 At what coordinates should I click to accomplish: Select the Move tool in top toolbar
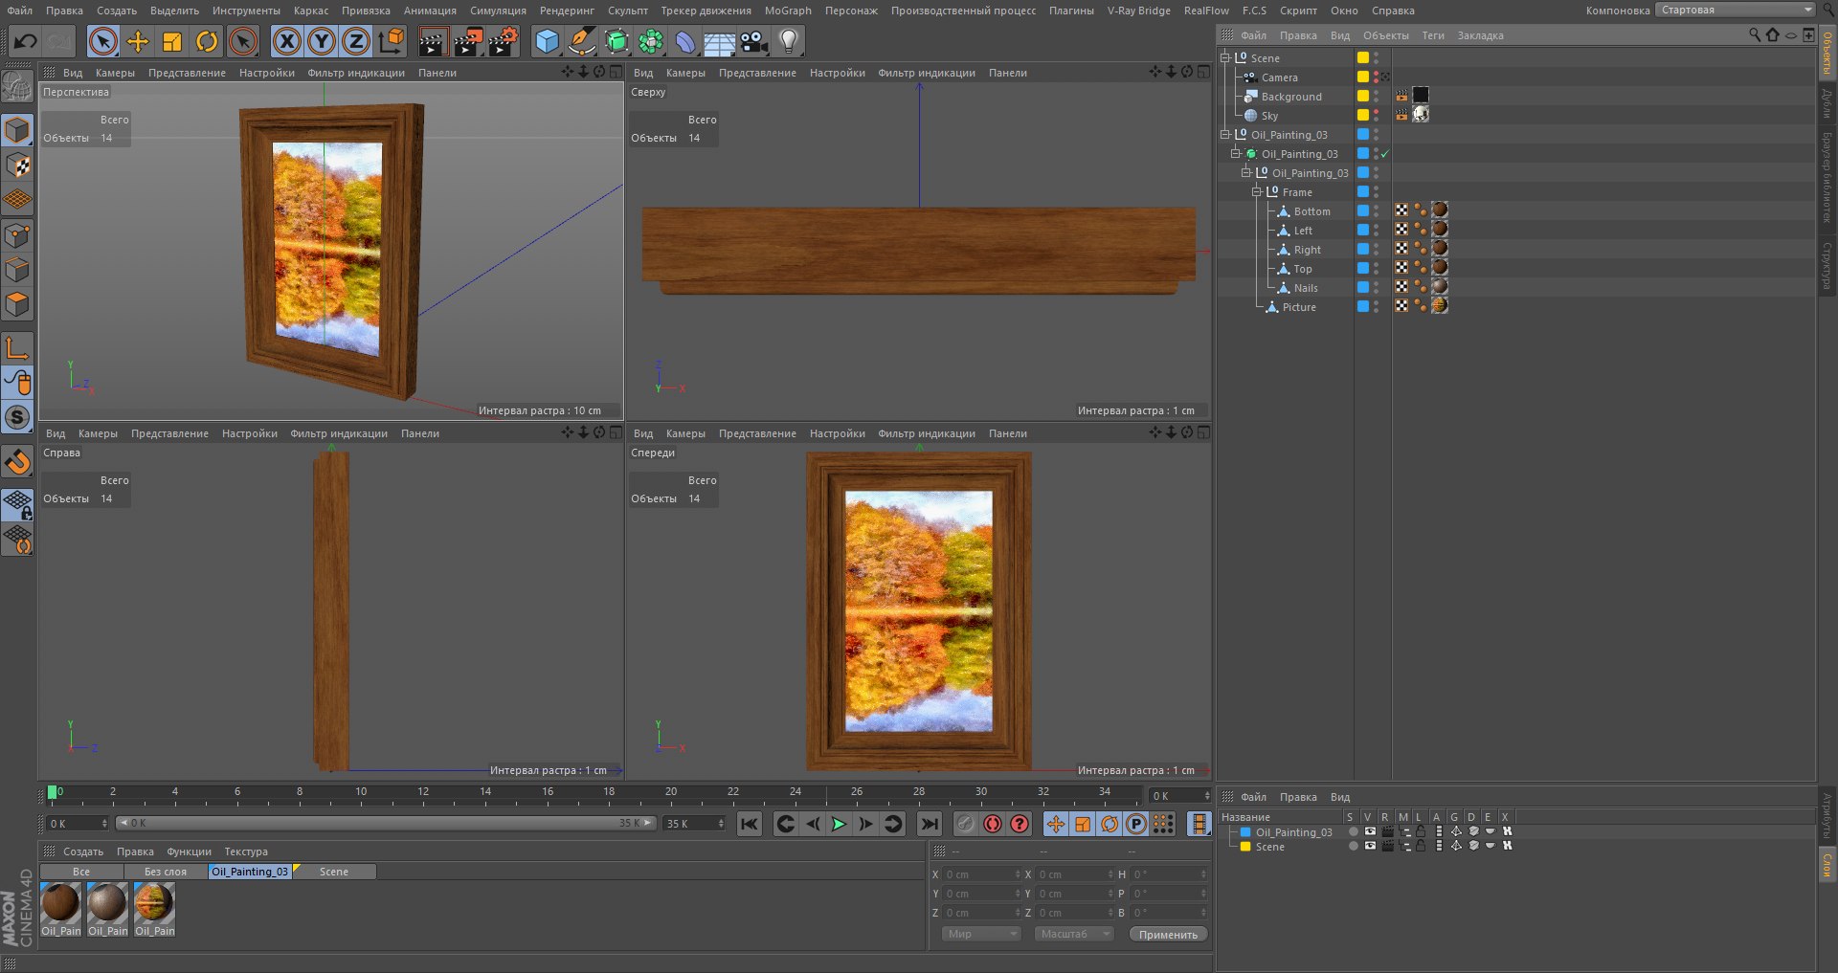(x=137, y=41)
